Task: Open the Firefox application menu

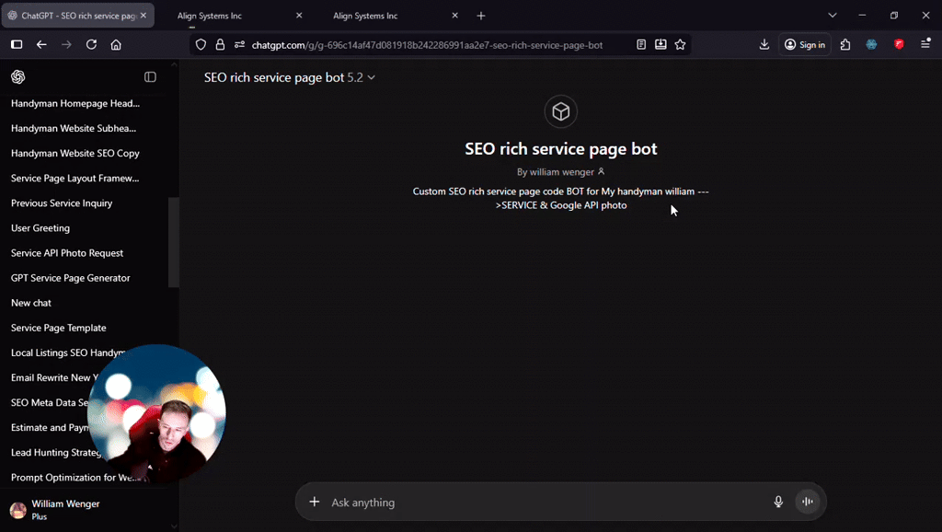Action: tap(926, 44)
